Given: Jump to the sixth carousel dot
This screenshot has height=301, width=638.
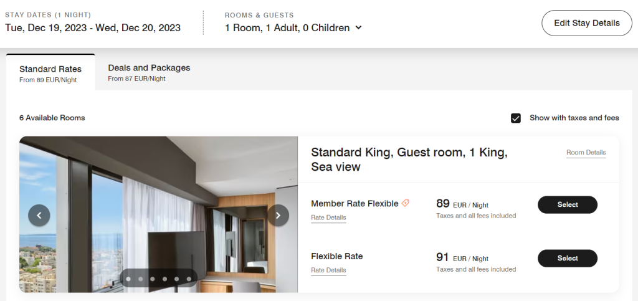Looking at the screenshot, I should [189, 279].
